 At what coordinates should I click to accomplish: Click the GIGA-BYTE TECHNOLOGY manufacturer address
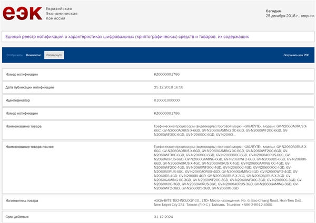[x=220, y=203]
